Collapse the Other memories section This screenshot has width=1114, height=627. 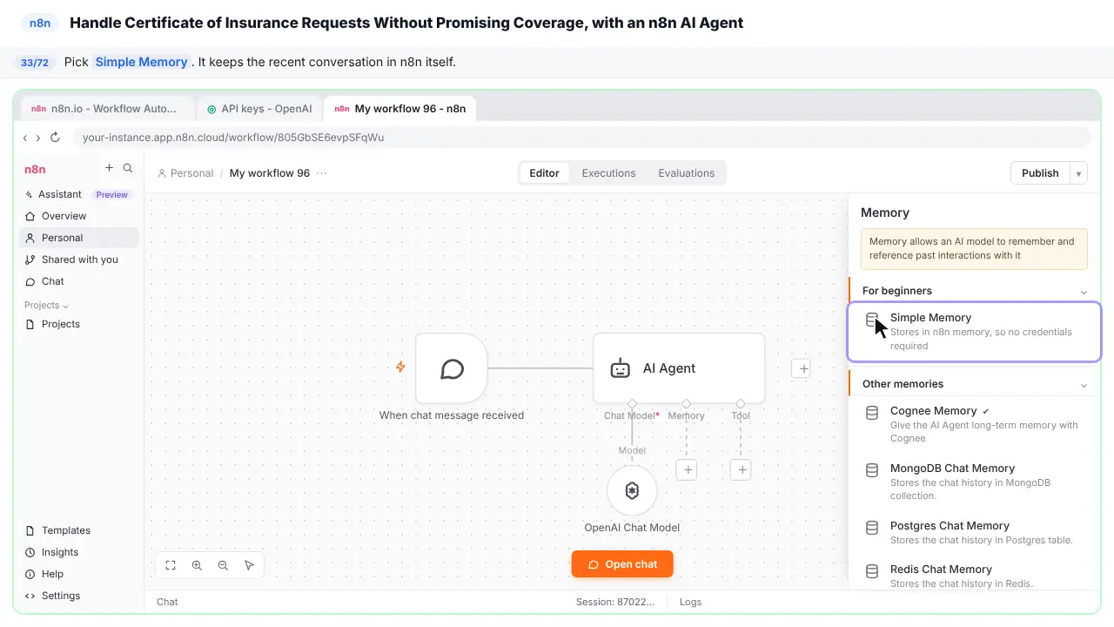pyautogui.click(x=1084, y=385)
